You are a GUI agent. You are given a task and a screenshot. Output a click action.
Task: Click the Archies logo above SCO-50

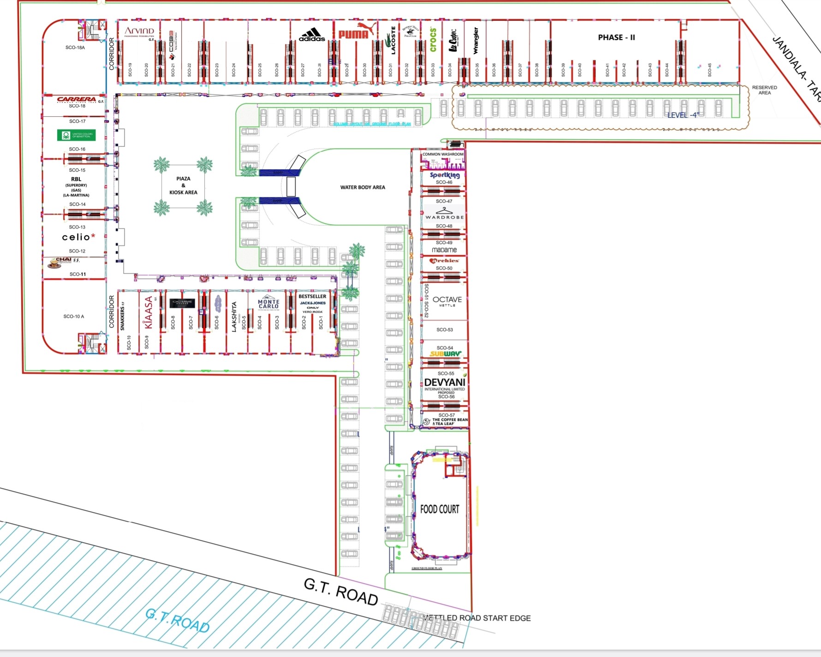pos(444,261)
